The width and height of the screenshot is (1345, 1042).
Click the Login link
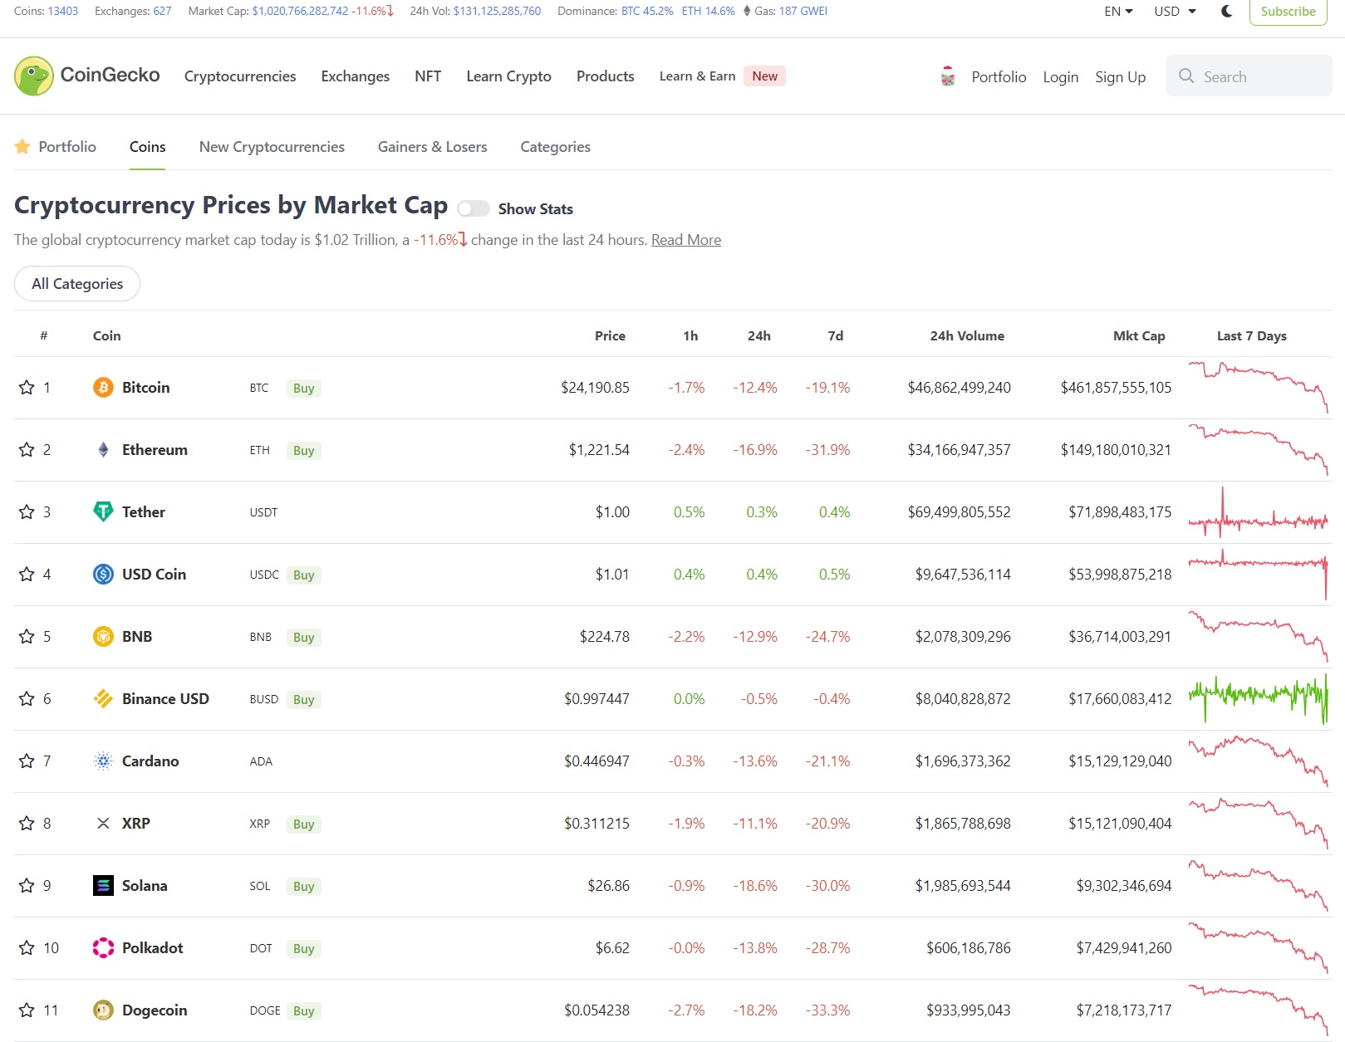click(1061, 77)
